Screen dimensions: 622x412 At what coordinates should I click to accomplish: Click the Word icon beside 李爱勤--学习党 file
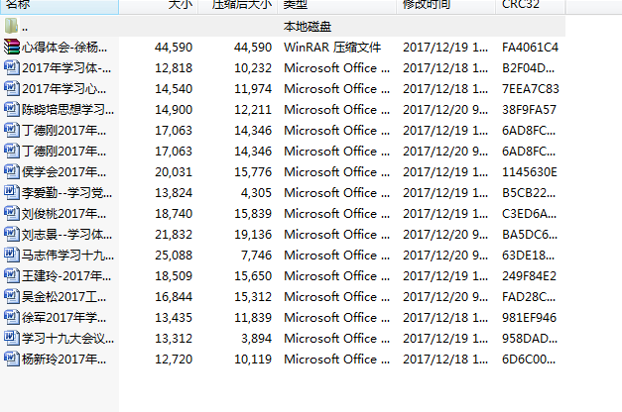pos(11,192)
